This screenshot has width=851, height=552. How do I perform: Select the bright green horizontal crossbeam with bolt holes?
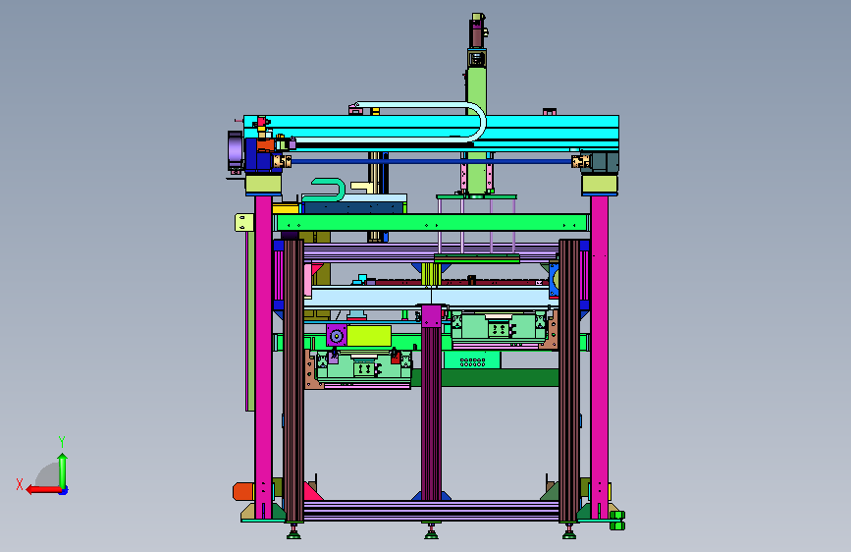click(432, 223)
